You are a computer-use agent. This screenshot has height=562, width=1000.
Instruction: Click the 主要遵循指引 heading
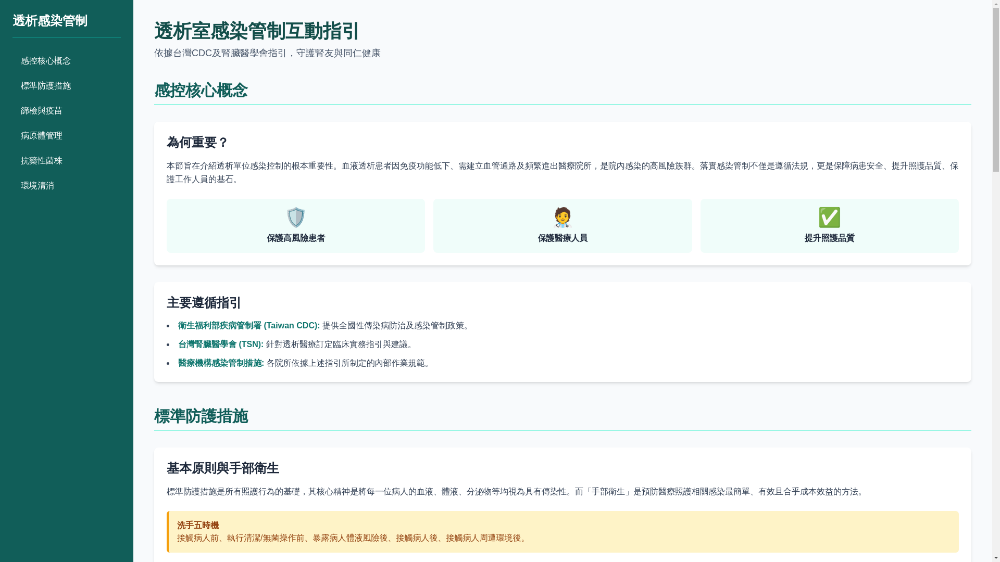point(204,303)
